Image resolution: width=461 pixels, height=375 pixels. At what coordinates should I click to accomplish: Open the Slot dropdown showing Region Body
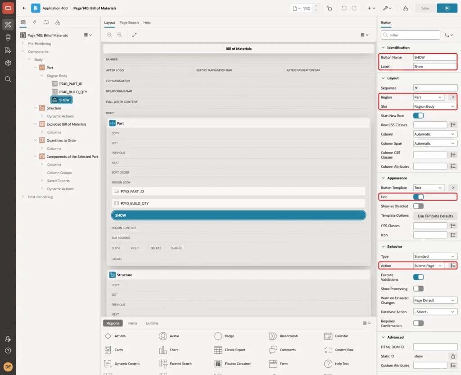click(x=435, y=106)
